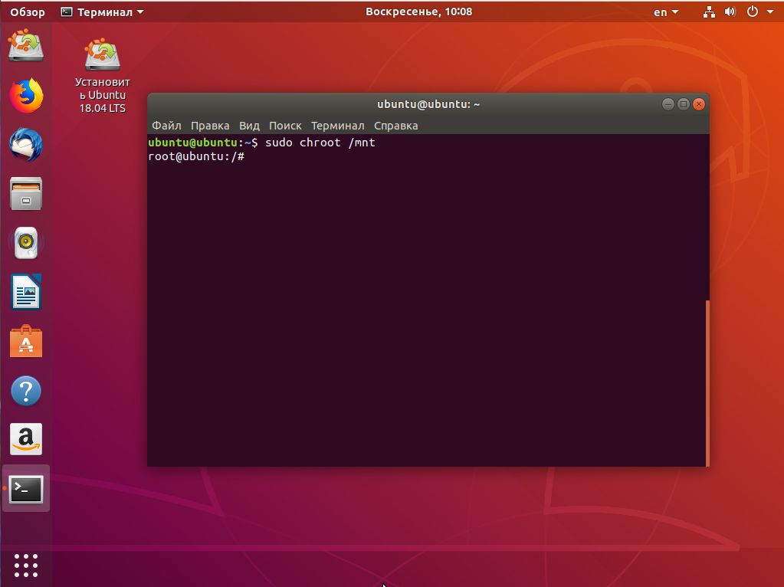Open the Правка menu in terminal
The image size is (784, 587).
click(x=210, y=126)
